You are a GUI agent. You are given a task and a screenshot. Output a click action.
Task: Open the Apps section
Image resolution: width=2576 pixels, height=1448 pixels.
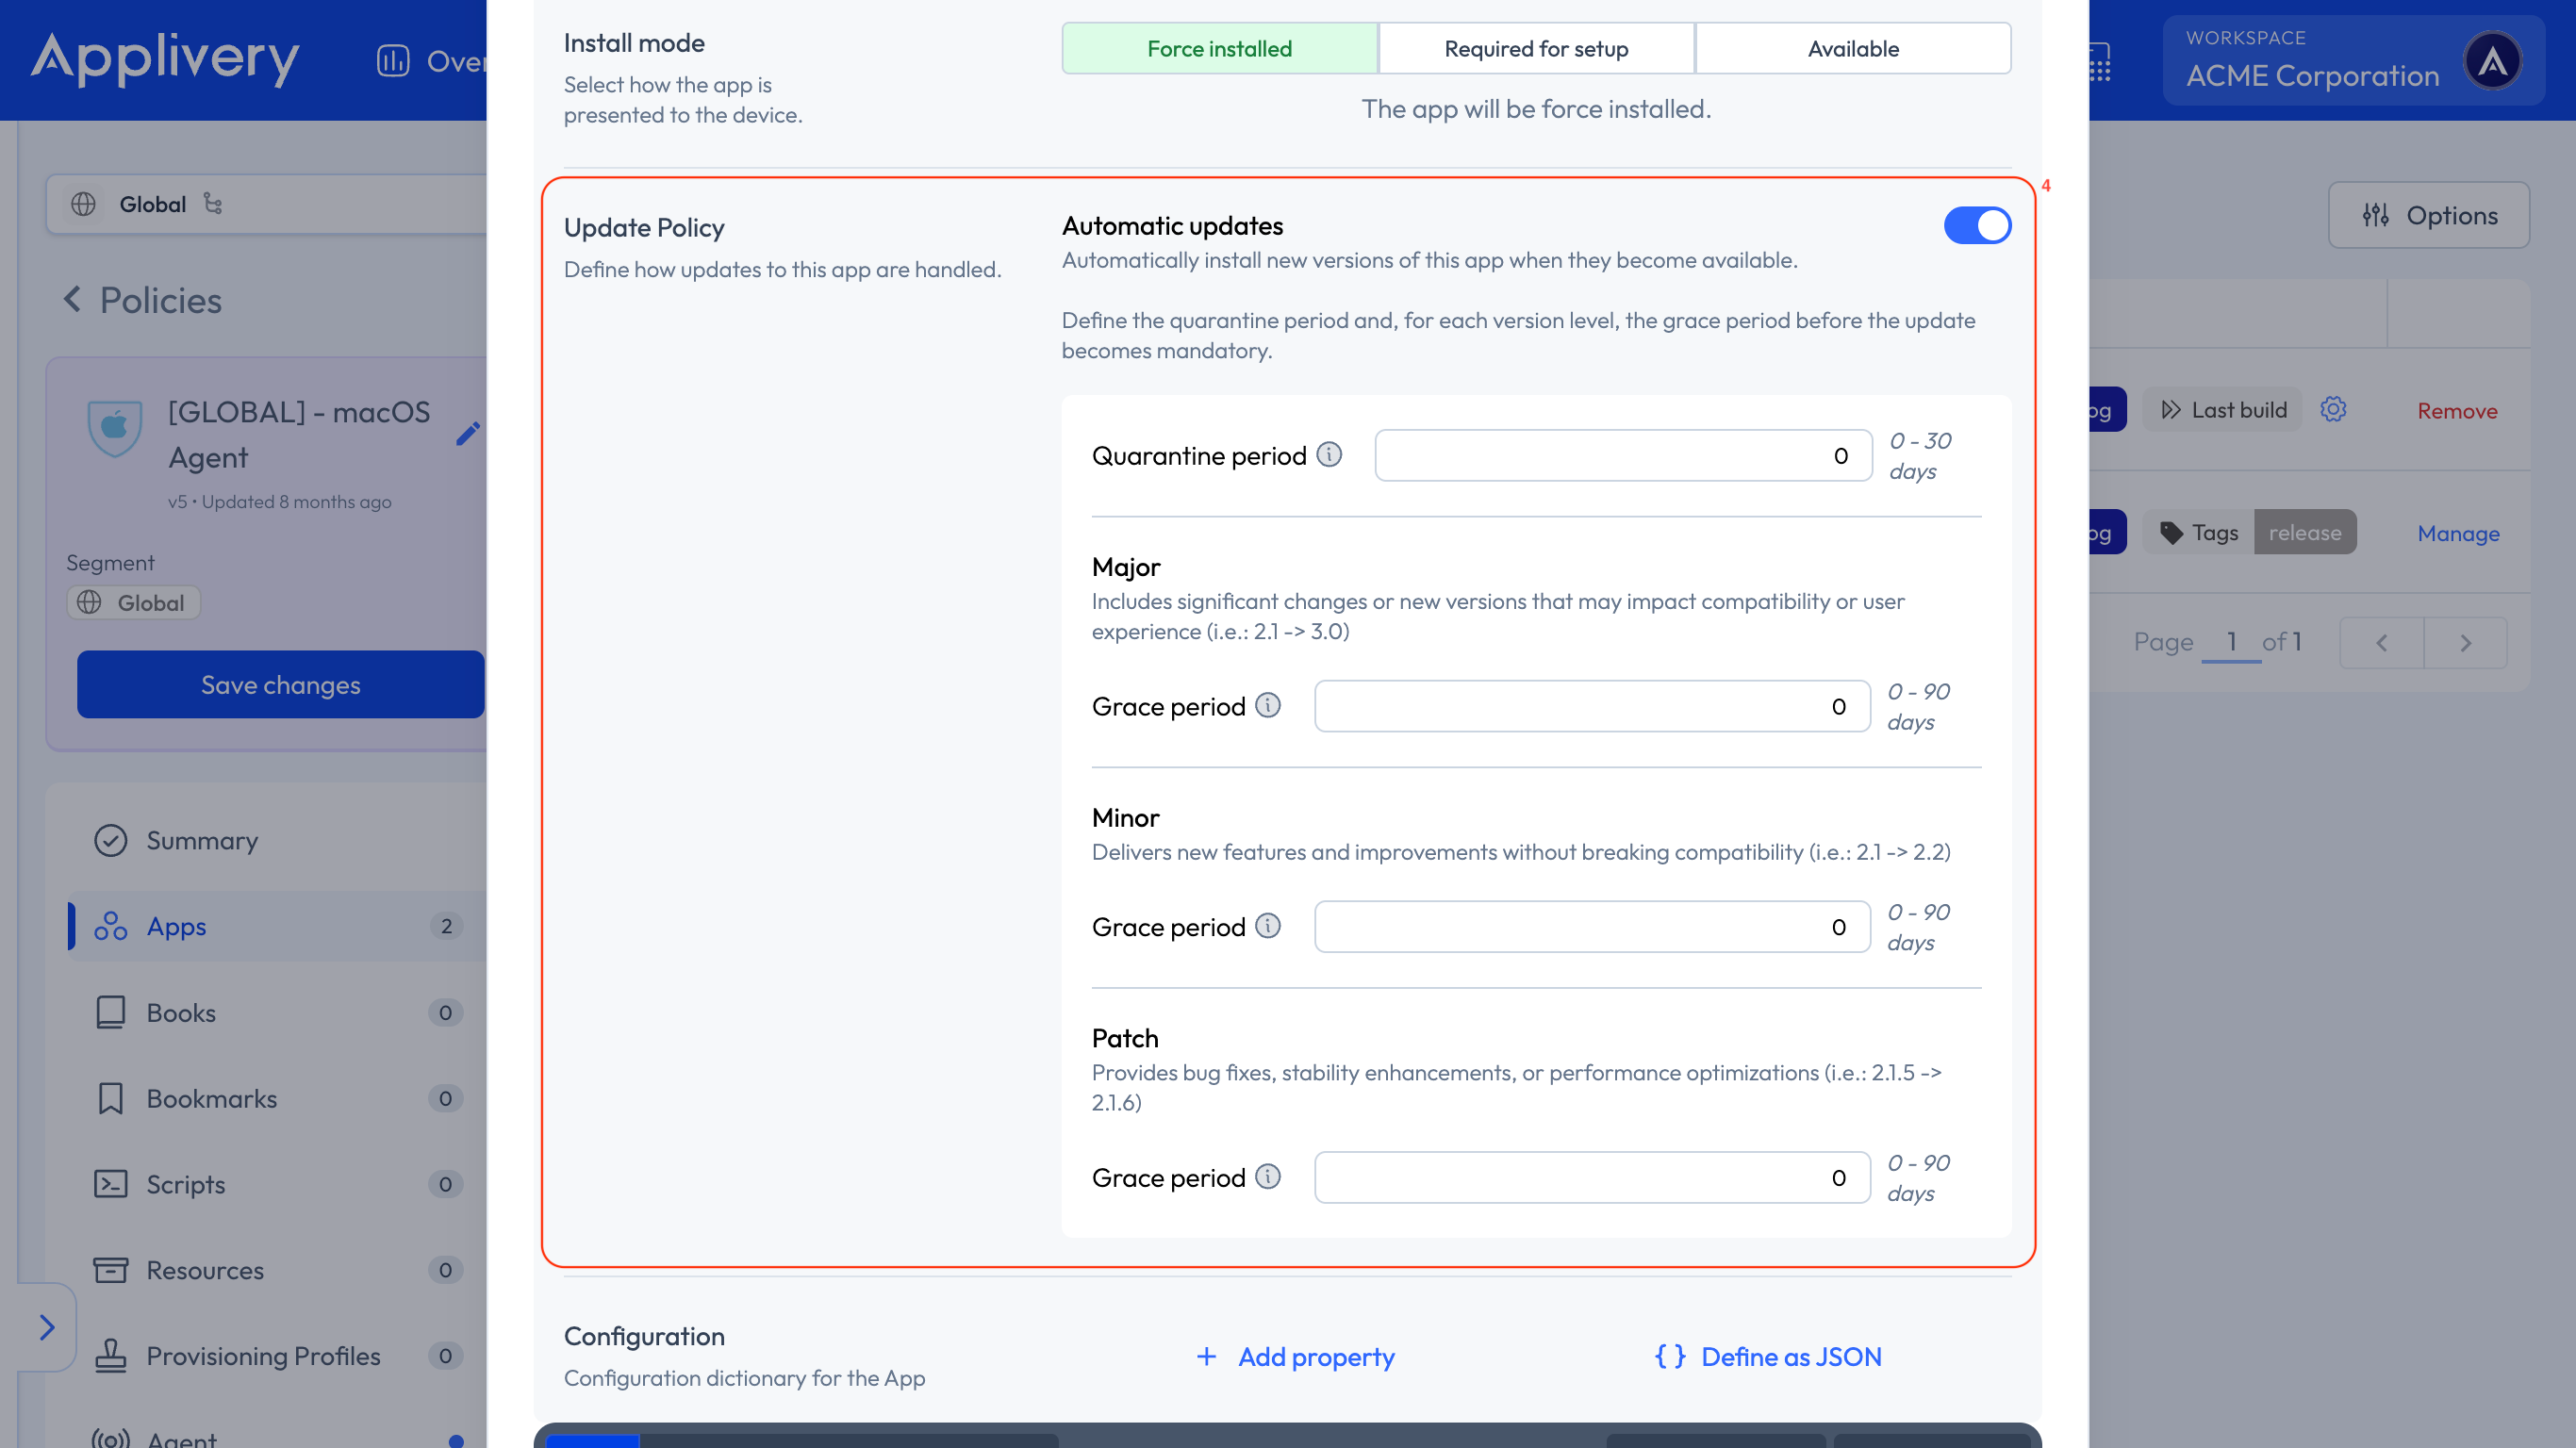[277, 927]
